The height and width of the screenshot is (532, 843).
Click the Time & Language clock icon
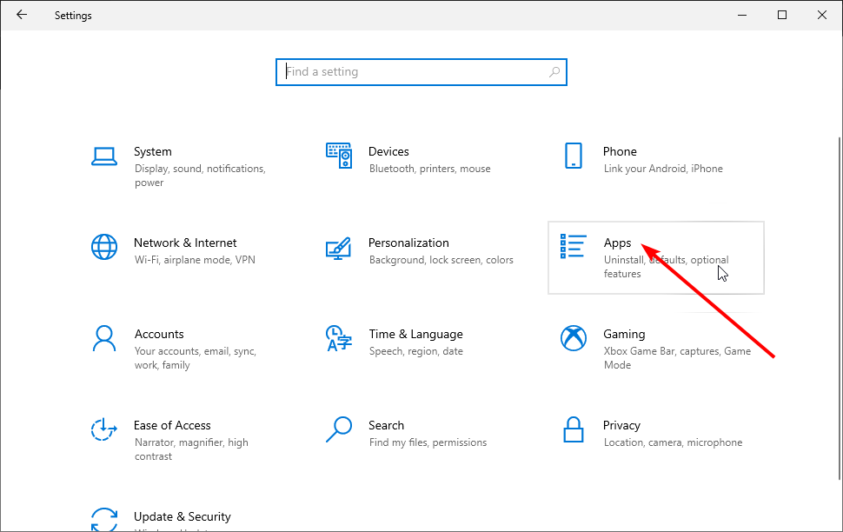(339, 338)
